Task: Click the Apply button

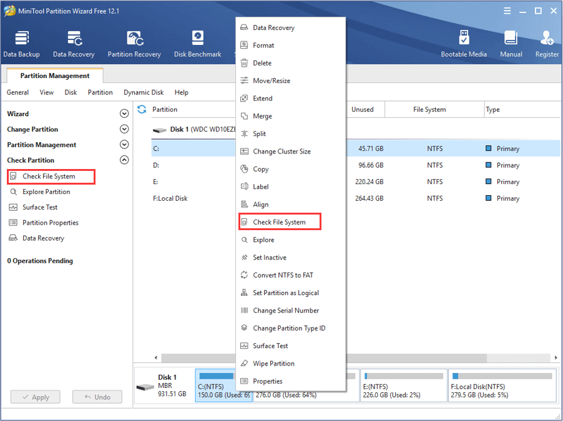Action: coord(36,397)
